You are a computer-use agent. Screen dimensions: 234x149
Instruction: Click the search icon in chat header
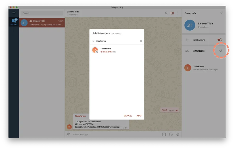(x=166, y=13)
